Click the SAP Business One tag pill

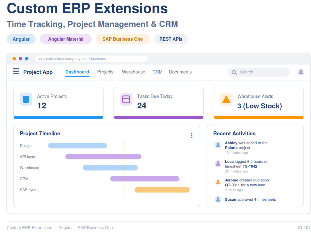[123, 39]
